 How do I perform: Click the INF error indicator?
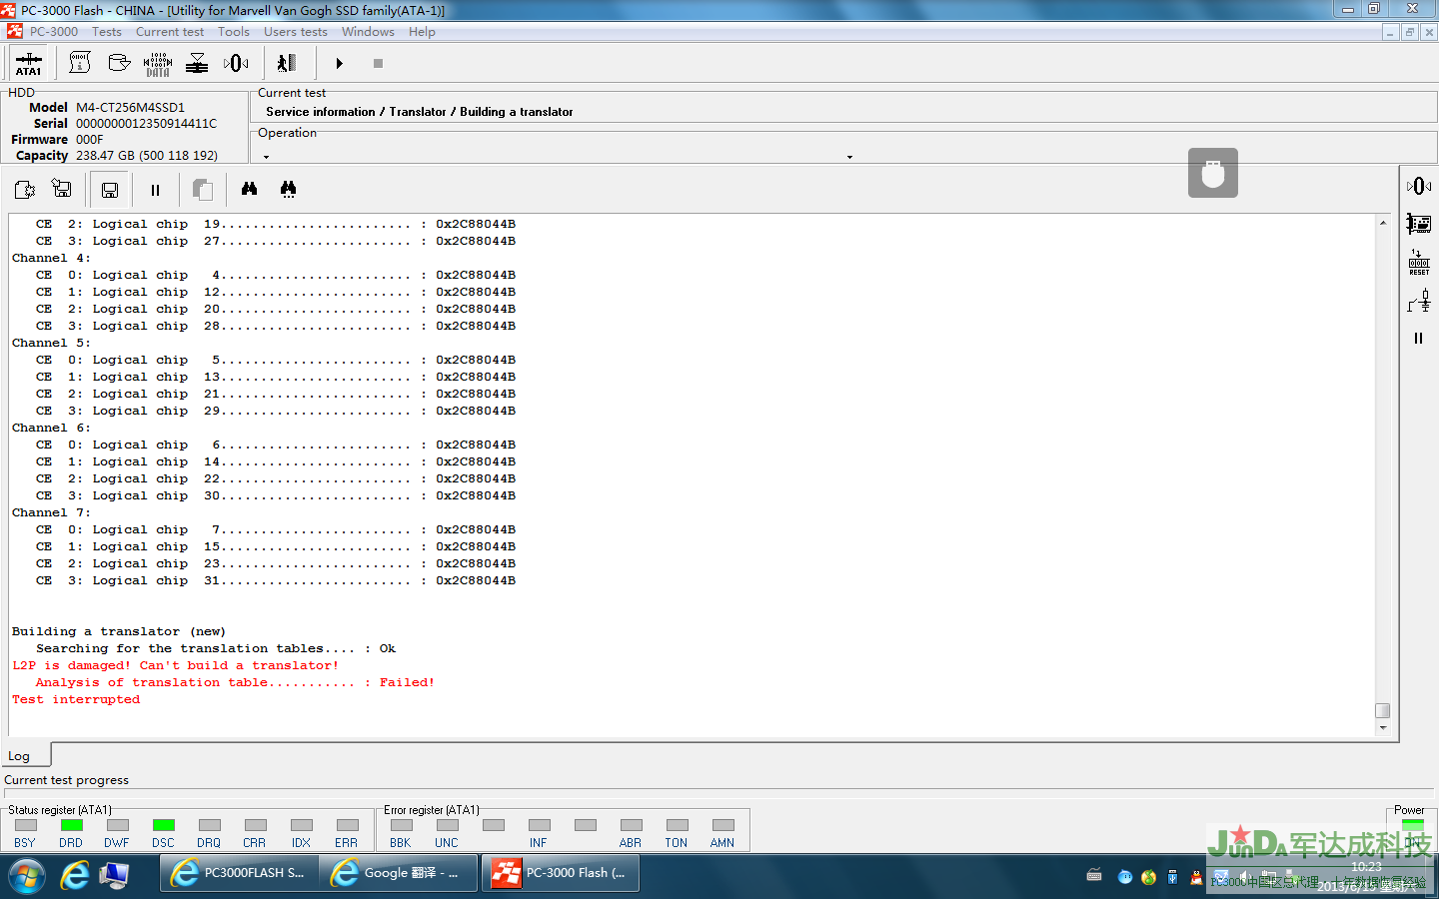tap(540, 825)
